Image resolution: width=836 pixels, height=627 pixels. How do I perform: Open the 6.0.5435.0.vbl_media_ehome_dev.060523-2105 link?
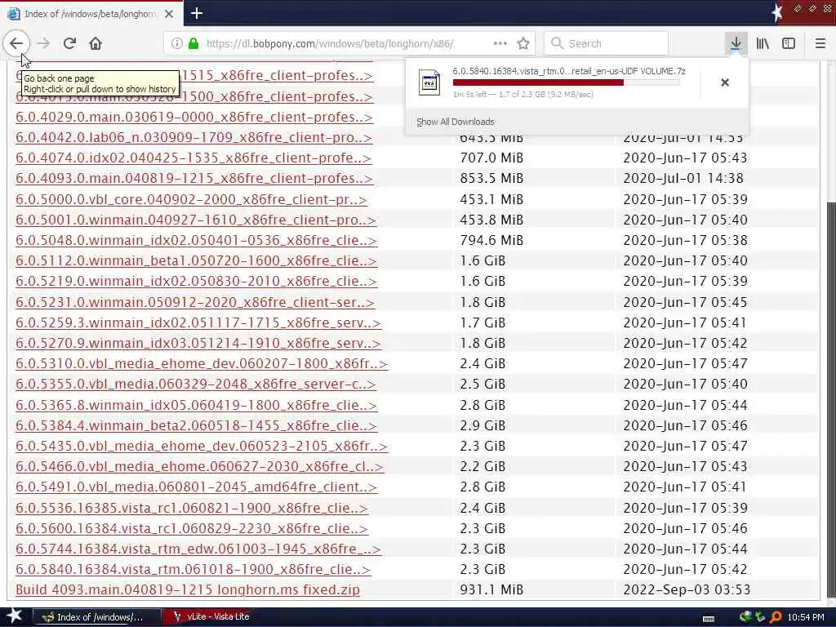click(202, 447)
